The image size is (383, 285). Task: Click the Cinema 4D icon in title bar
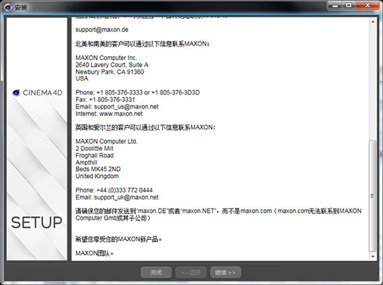point(8,8)
